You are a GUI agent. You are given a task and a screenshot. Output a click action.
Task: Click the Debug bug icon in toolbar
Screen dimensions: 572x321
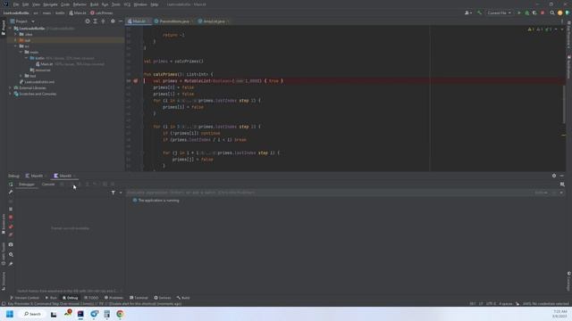[x=526, y=12]
